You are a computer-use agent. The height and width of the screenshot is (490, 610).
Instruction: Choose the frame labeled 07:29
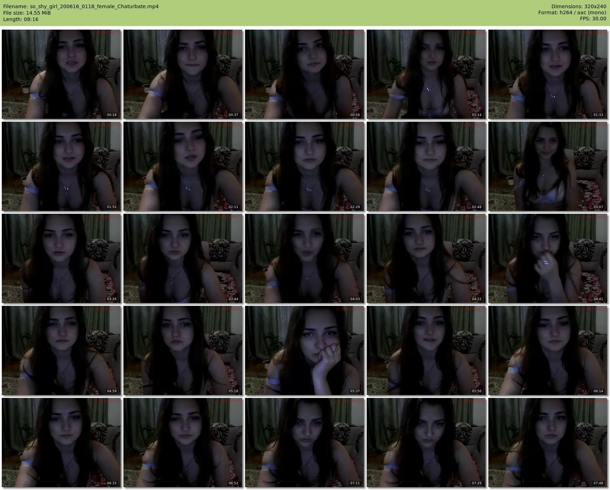[426, 443]
